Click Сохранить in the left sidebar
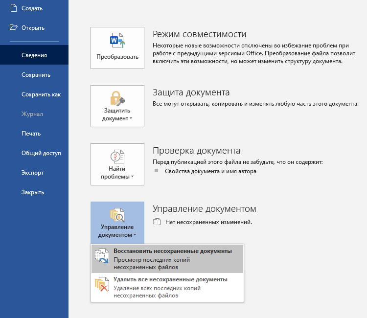The width and height of the screenshot is (367, 318). 36,75
